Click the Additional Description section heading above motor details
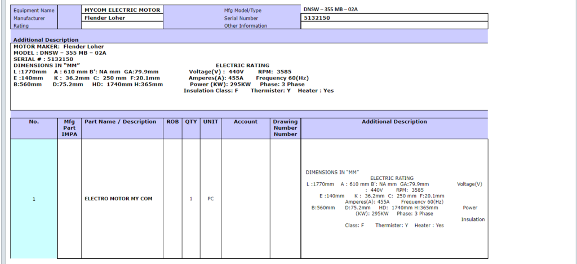This screenshot has height=264, width=577. click(x=46, y=40)
